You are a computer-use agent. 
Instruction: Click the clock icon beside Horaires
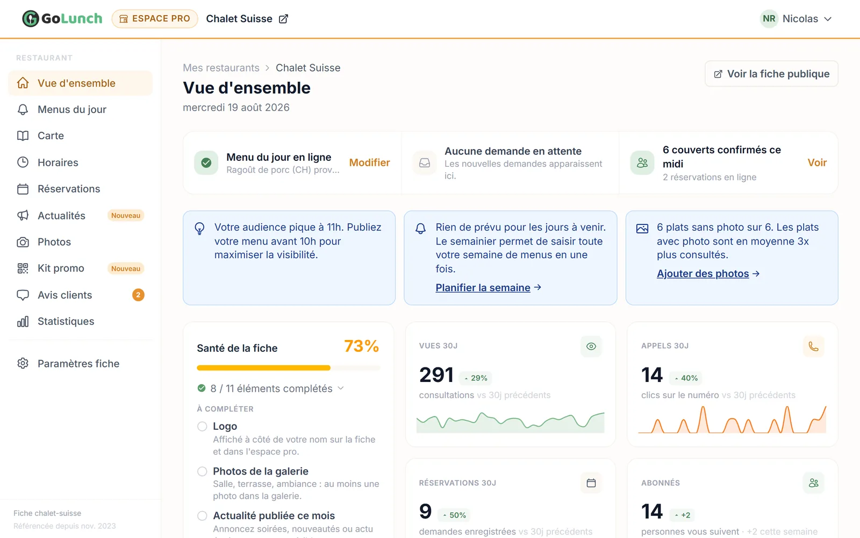pos(23,162)
